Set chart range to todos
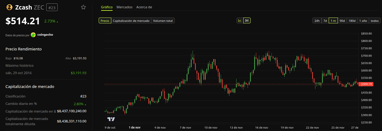This screenshot has height=131, width=382. click(x=375, y=21)
